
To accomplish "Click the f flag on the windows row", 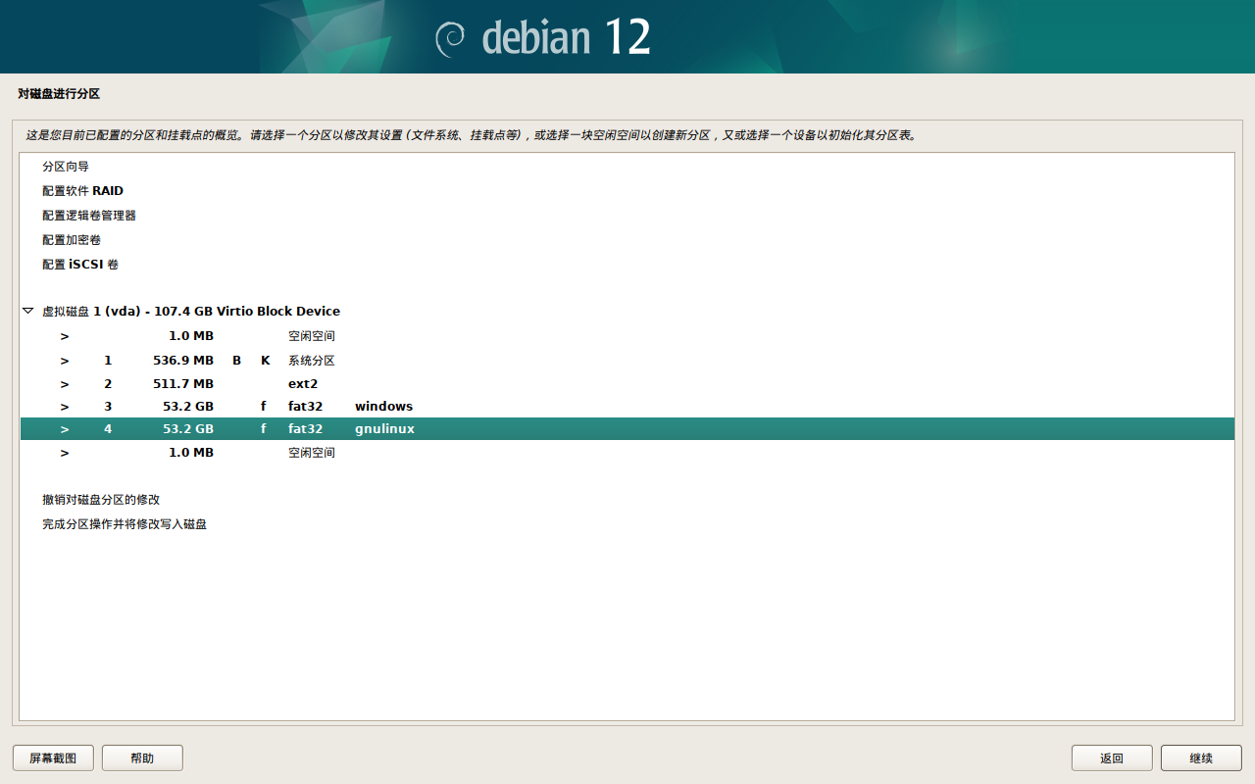I will pos(264,407).
